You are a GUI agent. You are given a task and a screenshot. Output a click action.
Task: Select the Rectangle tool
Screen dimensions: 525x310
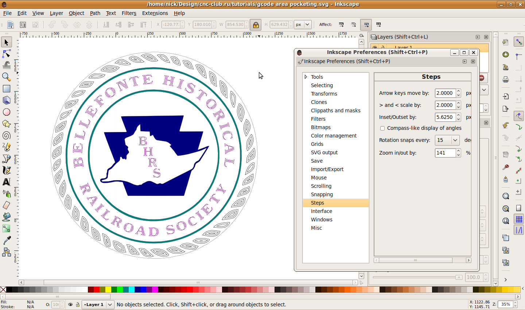pos(7,89)
